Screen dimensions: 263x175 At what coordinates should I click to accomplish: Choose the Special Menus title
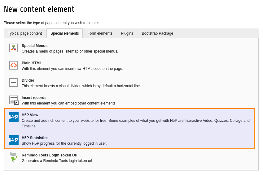coord(35,46)
